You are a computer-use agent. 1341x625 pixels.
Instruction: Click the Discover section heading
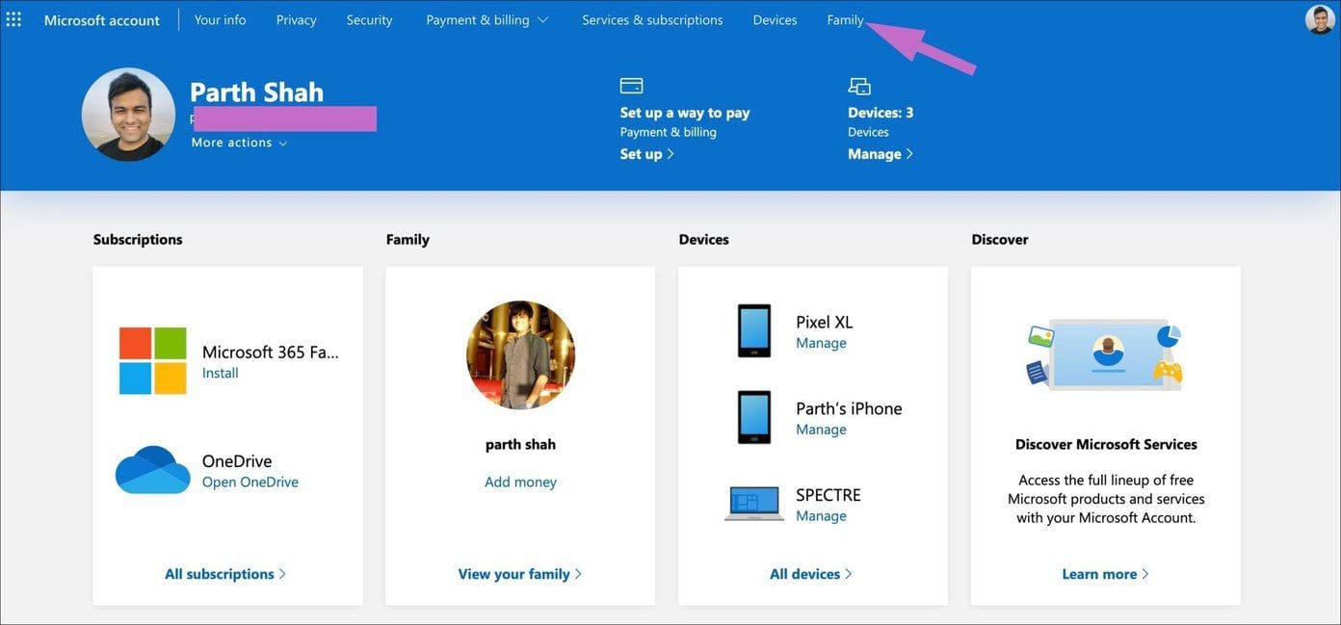(1000, 240)
